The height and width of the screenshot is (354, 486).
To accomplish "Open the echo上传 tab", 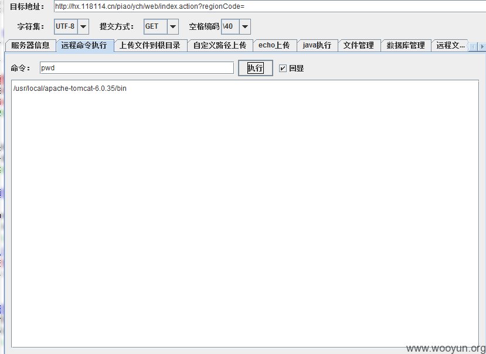I will 274,46.
